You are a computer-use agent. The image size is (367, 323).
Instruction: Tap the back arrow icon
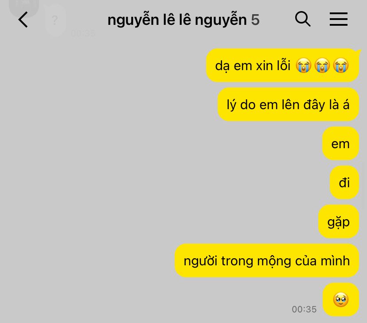23,20
